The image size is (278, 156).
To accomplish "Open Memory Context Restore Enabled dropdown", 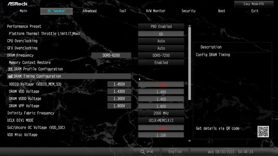I will tap(161, 62).
